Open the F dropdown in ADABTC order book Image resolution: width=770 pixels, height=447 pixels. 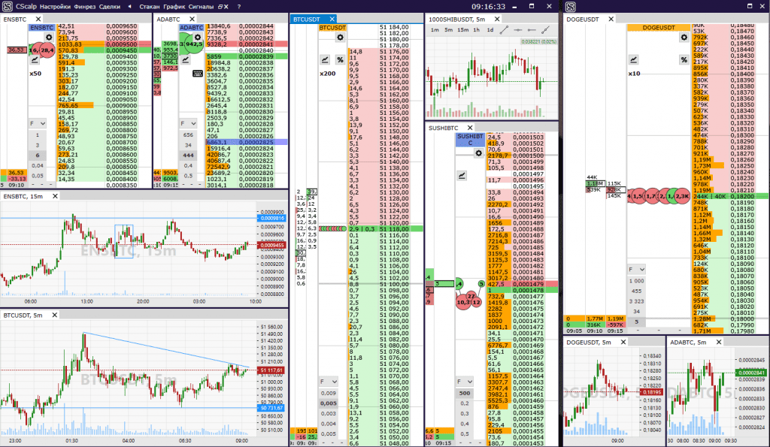(188, 124)
